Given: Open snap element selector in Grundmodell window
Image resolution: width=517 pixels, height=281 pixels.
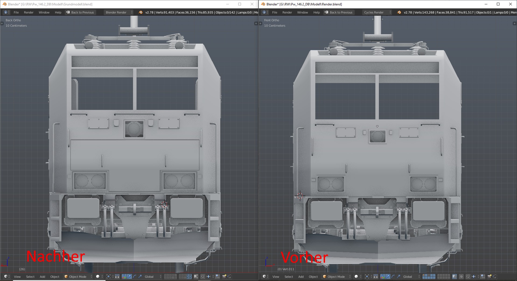Looking at the screenshot, I should 209,276.
